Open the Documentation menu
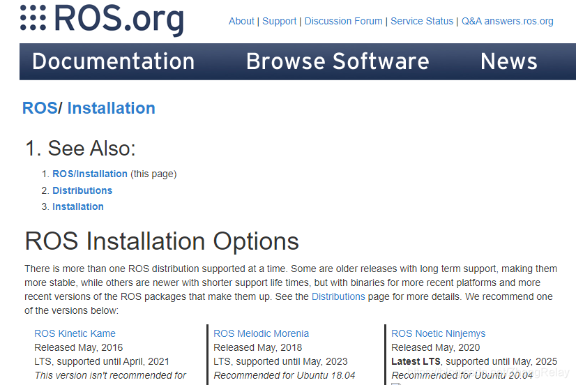Image resolution: width=576 pixels, height=385 pixels. point(113,61)
